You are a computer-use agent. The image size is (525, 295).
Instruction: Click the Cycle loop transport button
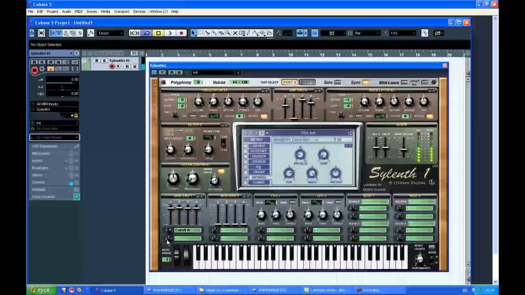click(x=146, y=33)
